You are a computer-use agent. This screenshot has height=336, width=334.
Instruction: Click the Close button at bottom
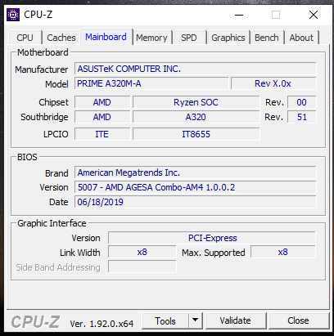(x=298, y=320)
